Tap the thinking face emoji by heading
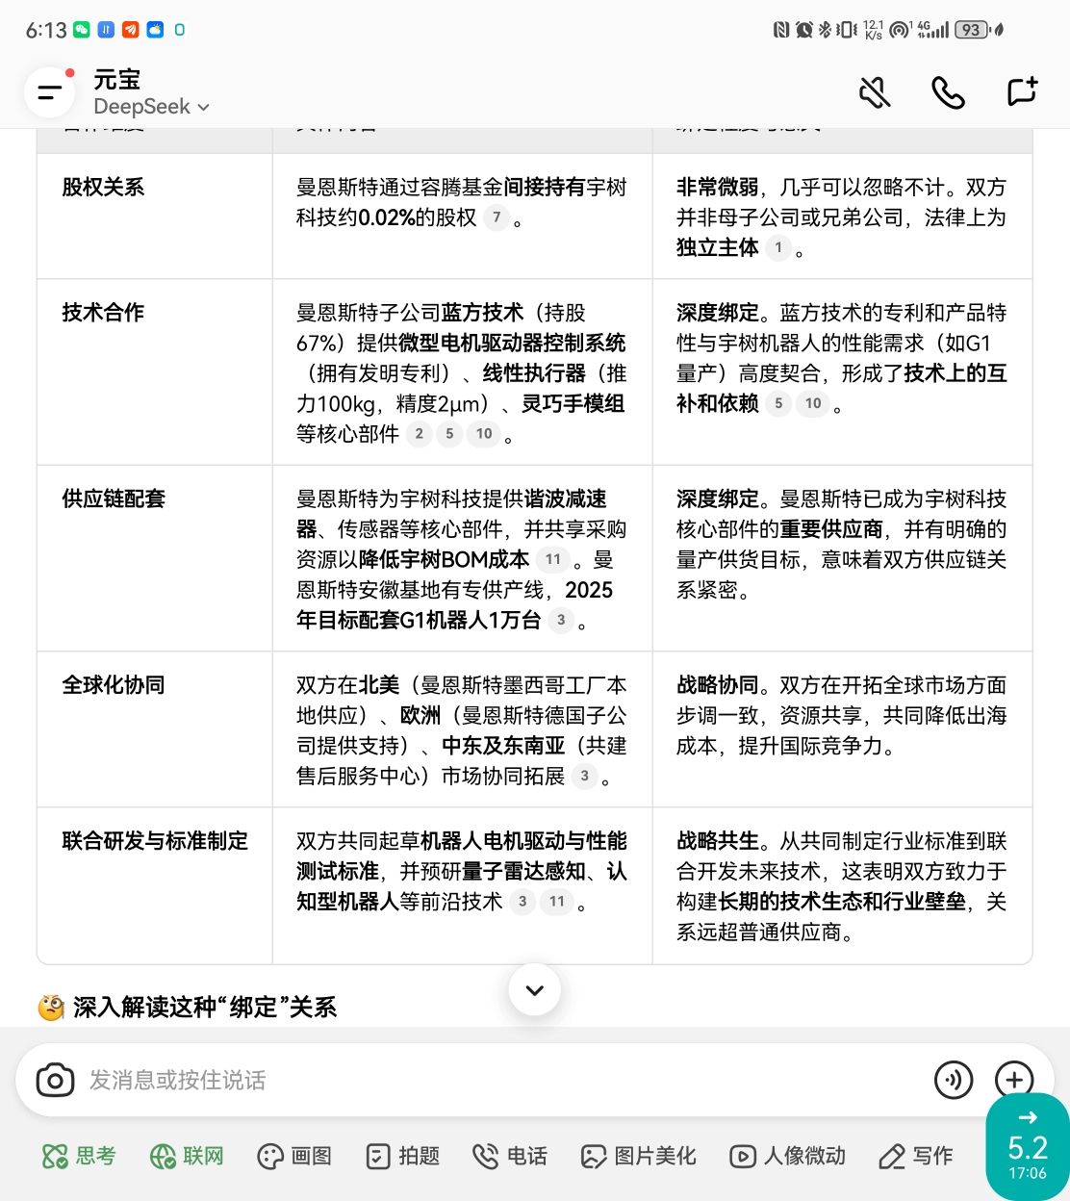 point(51,1008)
